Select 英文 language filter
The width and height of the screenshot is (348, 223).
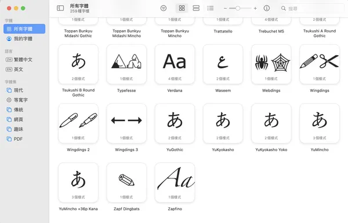(24, 69)
